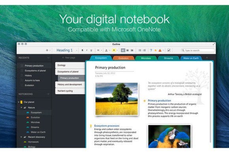Apply the font color A button
Viewport: 229px width, 153px height.
(x=106, y=50)
